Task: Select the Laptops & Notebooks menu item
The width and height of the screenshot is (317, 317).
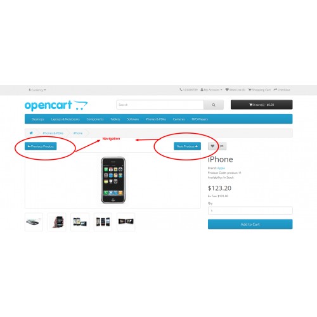Action: pos(65,119)
